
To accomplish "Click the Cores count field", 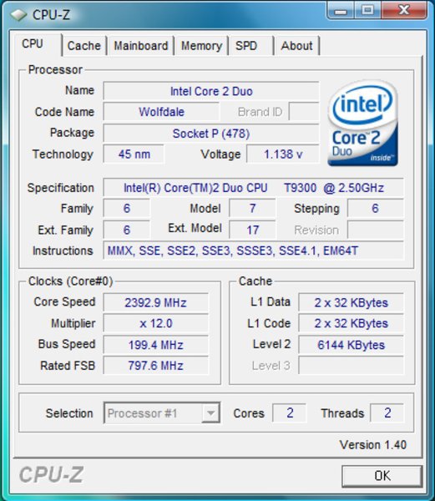I will click(x=290, y=412).
